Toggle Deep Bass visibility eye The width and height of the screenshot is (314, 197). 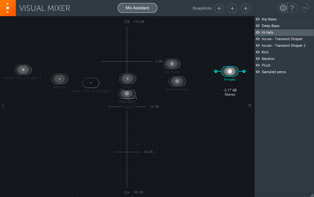pos(258,26)
